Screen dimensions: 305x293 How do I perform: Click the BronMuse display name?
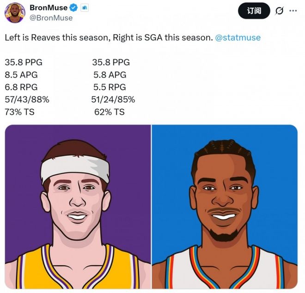point(48,8)
